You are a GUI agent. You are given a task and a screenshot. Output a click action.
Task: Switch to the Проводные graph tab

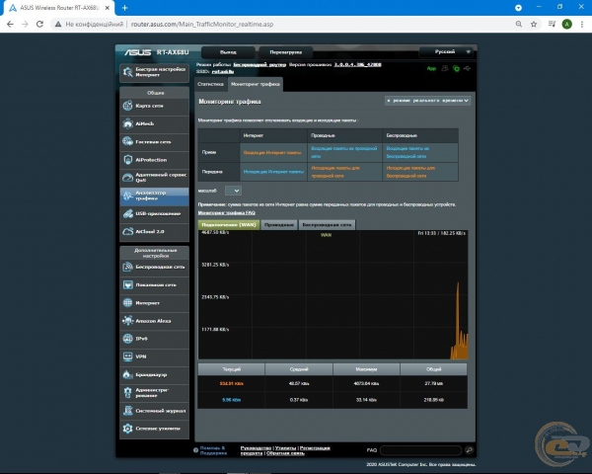coord(279,225)
